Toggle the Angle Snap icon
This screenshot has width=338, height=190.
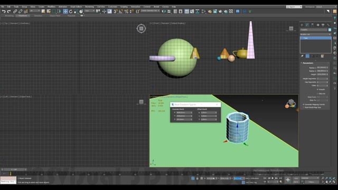point(121,12)
